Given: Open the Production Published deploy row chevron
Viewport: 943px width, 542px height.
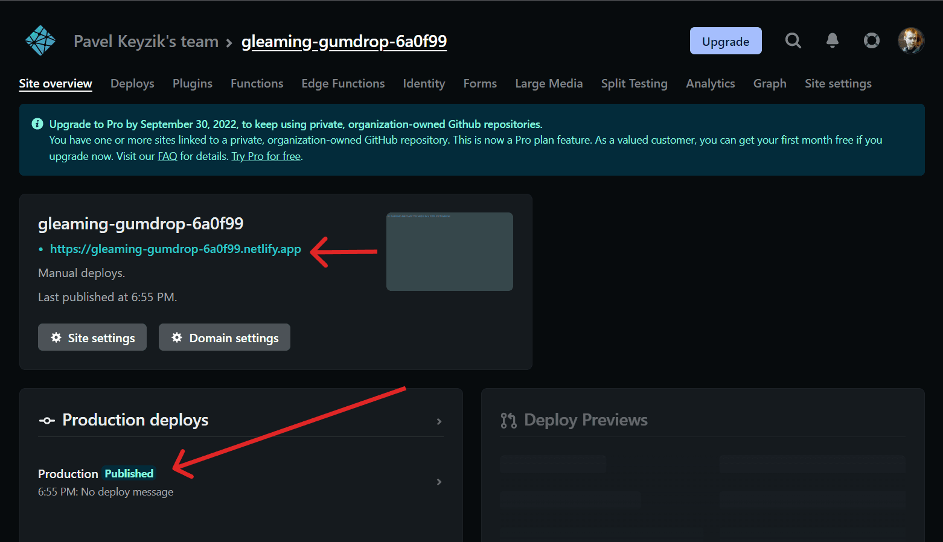Looking at the screenshot, I should (440, 482).
